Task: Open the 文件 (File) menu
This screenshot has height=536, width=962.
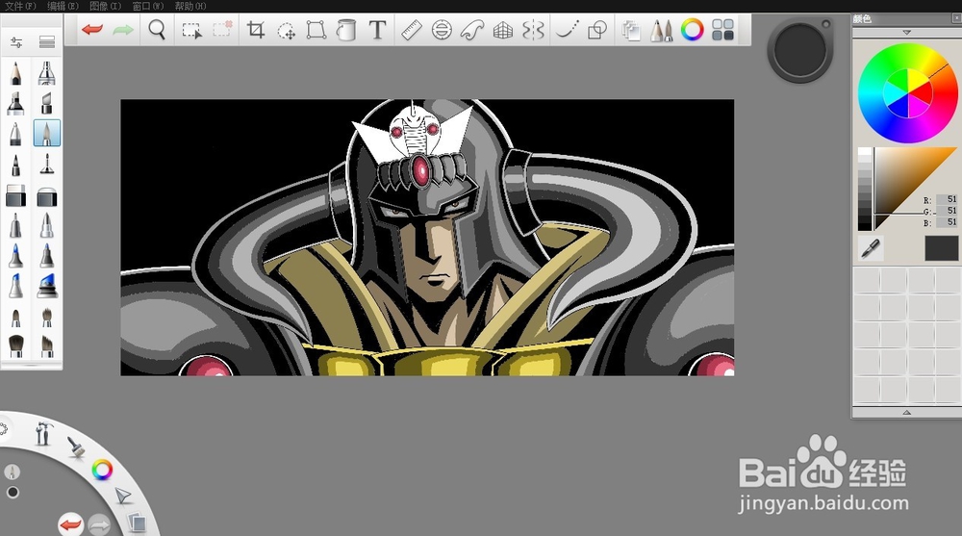Action: pos(20,6)
